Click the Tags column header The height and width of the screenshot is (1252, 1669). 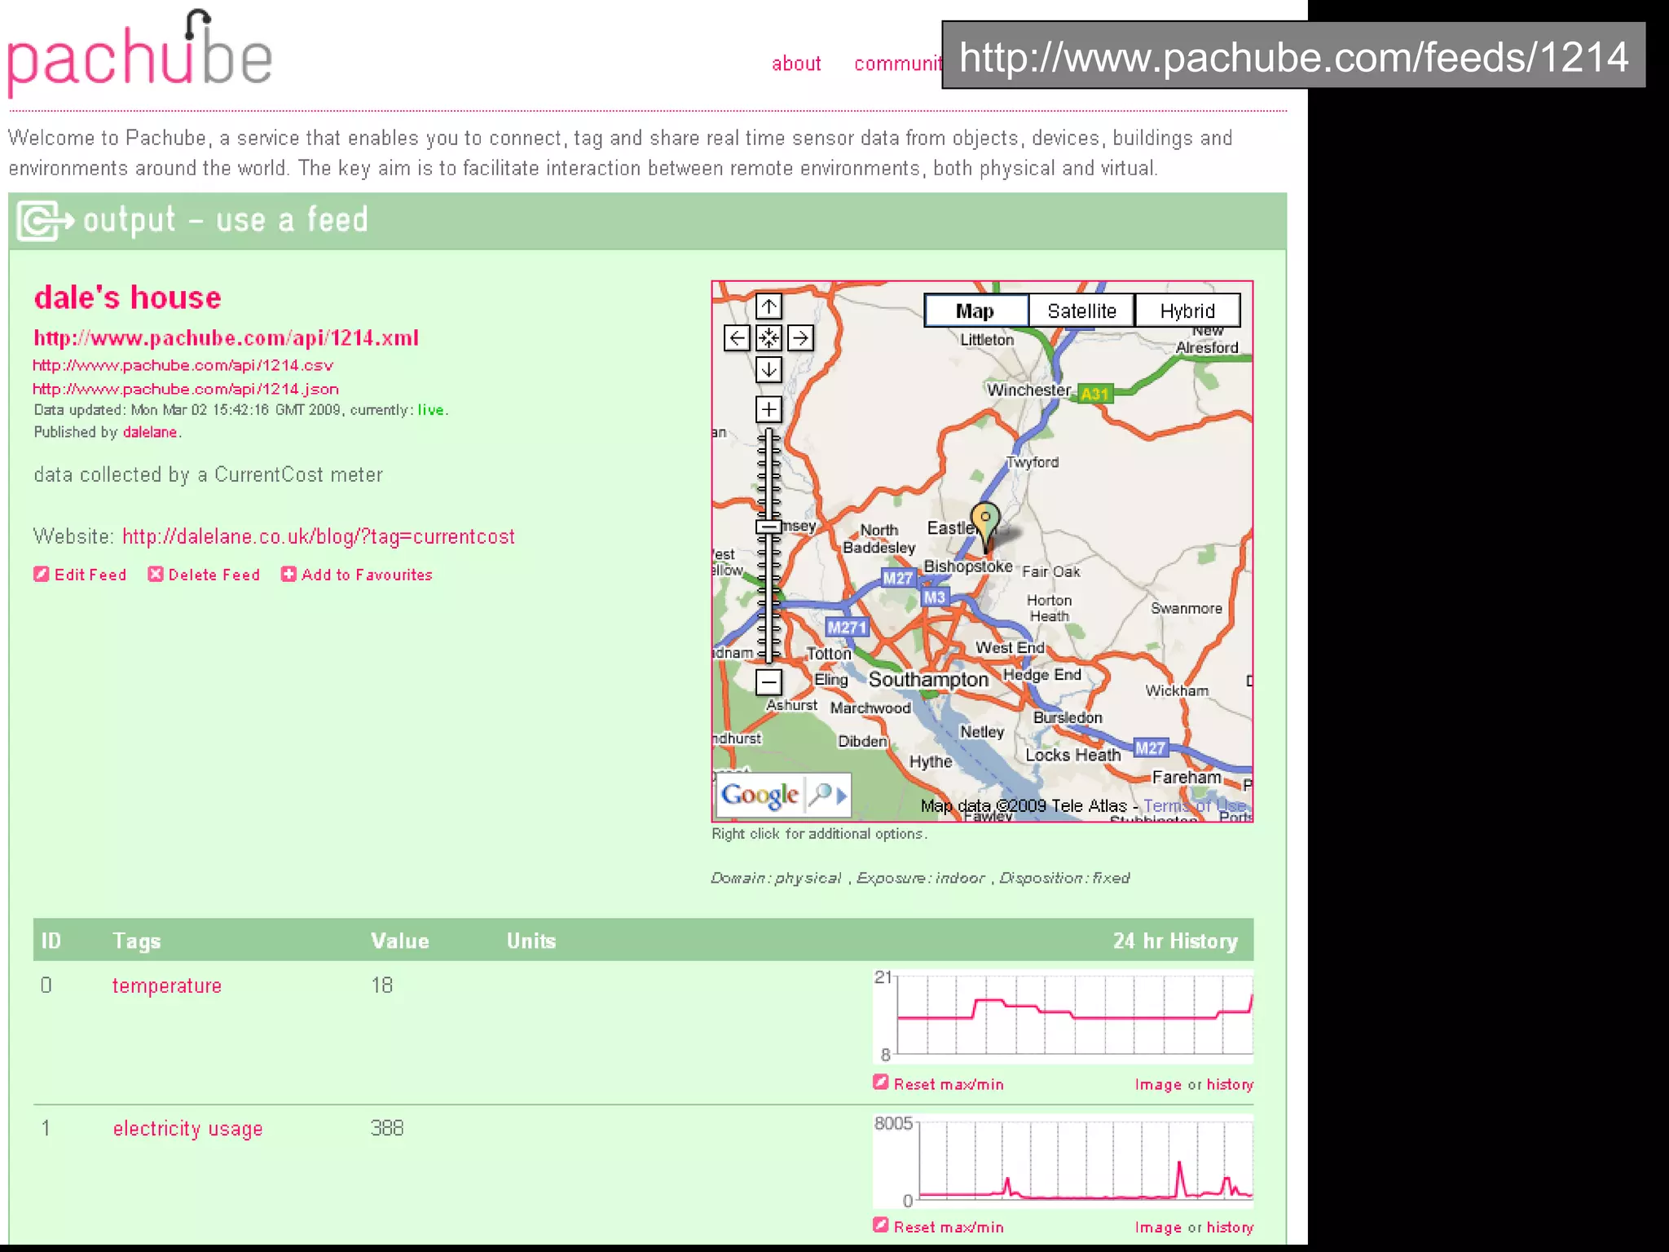[137, 941]
